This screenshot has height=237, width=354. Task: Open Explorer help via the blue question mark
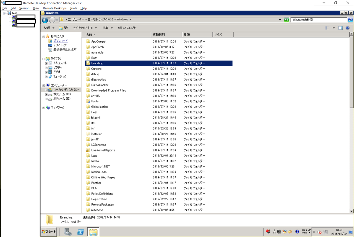tap(348, 28)
